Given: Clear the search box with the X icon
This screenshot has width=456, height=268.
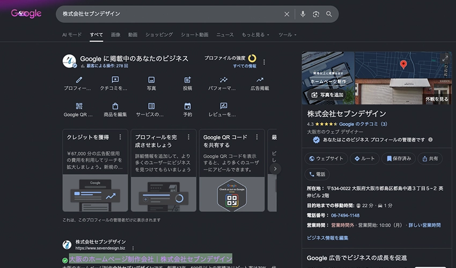Looking at the screenshot, I should (287, 14).
